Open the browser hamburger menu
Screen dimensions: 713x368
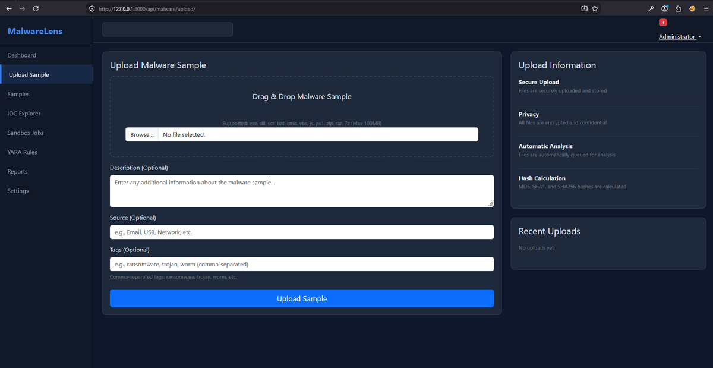(x=705, y=9)
